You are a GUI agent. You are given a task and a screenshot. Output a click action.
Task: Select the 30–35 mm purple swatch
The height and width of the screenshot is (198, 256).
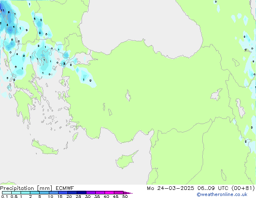(x=90, y=193)
